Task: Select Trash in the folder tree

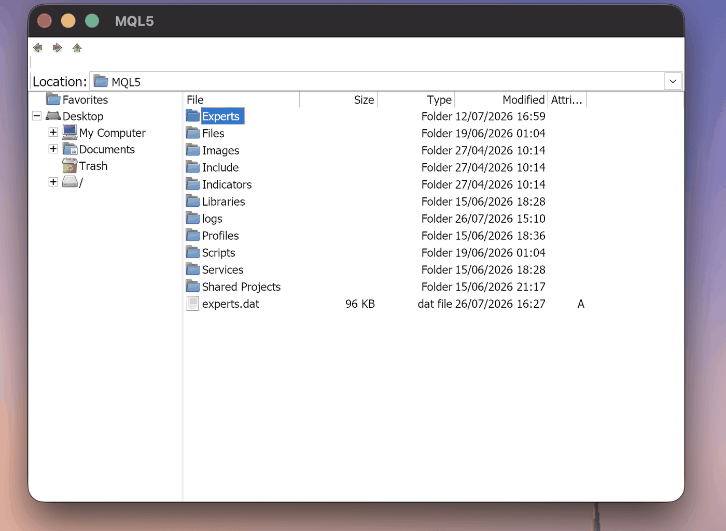Action: (x=93, y=166)
